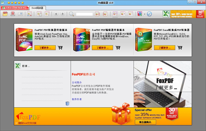The width and height of the screenshot is (206, 131).
Task: Click the five-star rating in the title bar
Action: [16, 3]
